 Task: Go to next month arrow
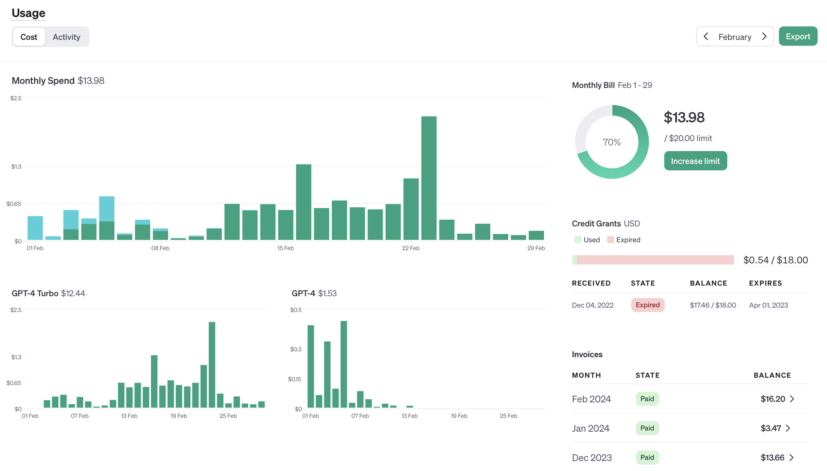[x=764, y=37]
